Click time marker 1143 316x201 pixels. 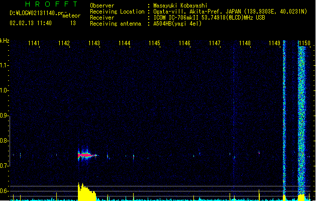94,43
